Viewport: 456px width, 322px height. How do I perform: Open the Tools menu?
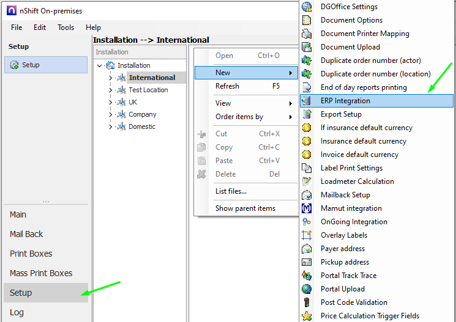pyautogui.click(x=65, y=27)
